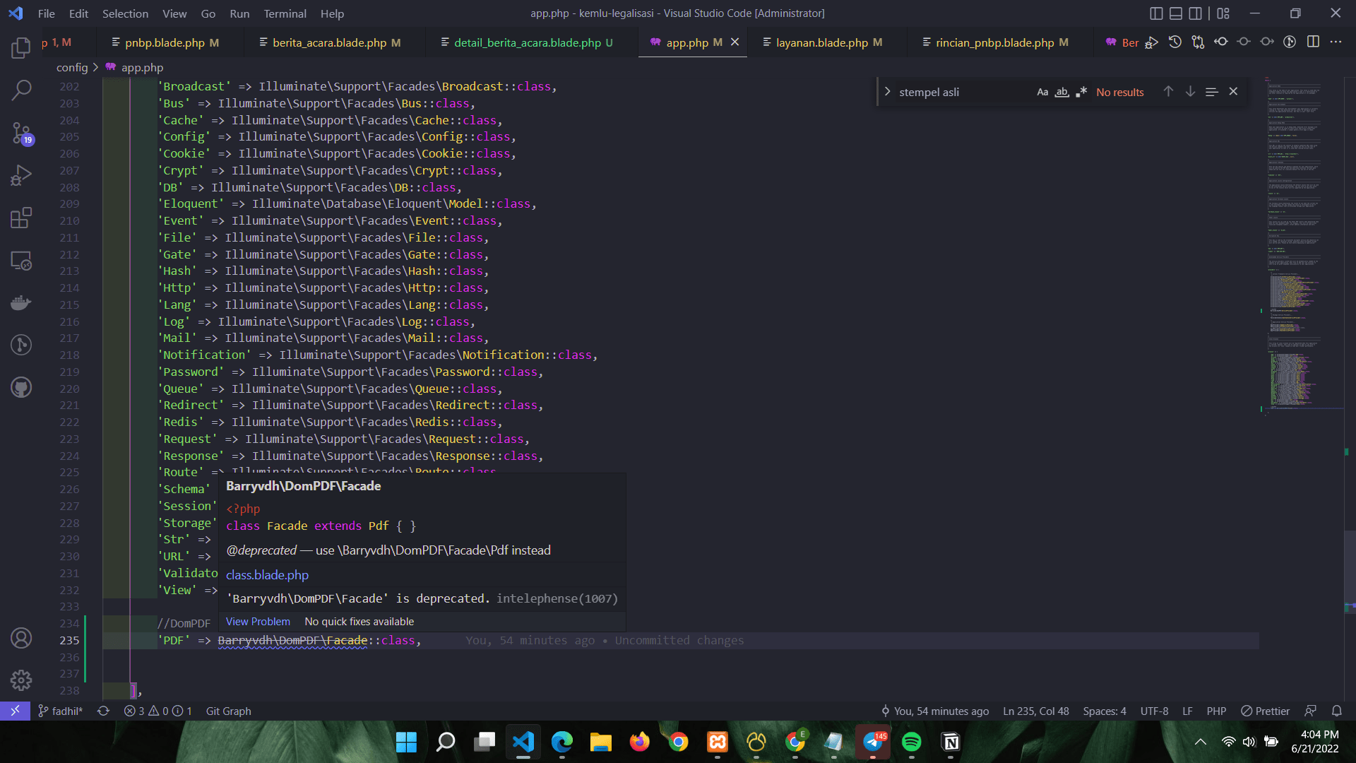Open the Extensions view

click(x=21, y=218)
